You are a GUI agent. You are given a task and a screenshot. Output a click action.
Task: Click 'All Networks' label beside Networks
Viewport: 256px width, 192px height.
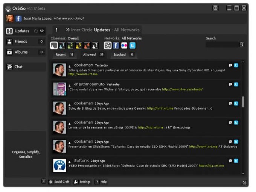pos(131,38)
